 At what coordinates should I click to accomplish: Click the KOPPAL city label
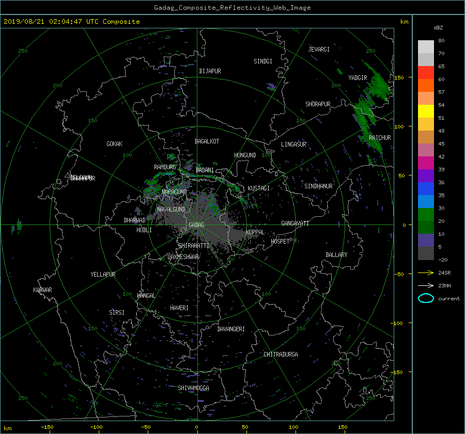tap(255, 232)
